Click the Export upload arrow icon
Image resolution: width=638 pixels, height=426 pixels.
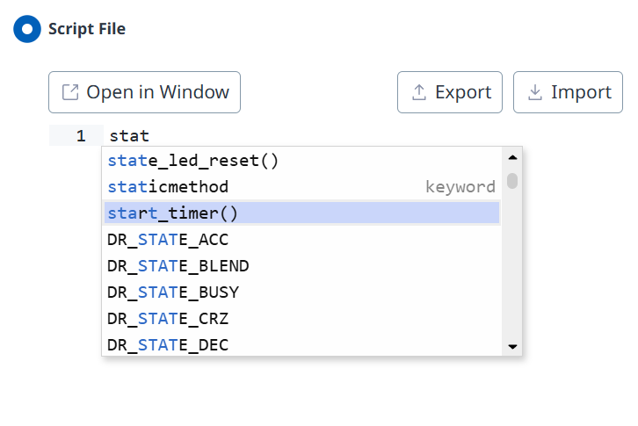pos(419,92)
